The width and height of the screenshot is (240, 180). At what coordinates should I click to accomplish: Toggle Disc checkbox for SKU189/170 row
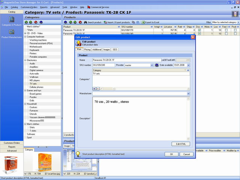(199, 30)
